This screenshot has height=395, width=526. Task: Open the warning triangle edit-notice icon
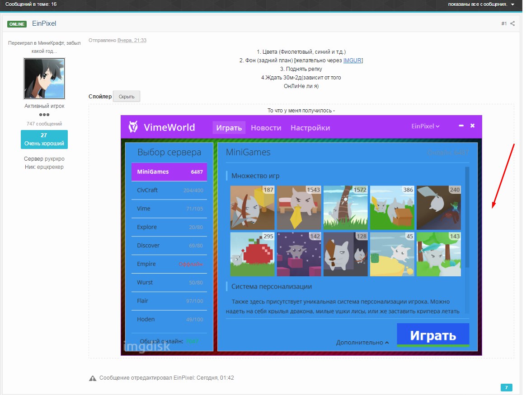(x=92, y=378)
